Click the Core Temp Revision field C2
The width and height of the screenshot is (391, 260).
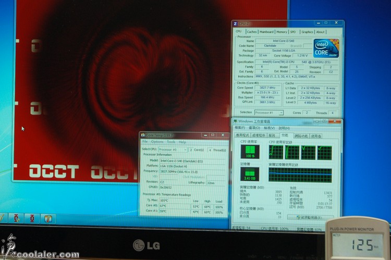coord(168,182)
